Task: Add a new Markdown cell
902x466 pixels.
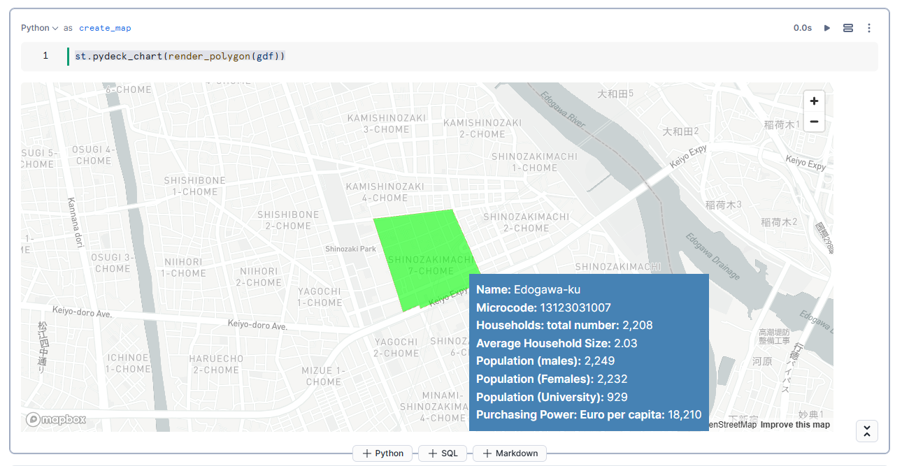Action: click(510, 453)
